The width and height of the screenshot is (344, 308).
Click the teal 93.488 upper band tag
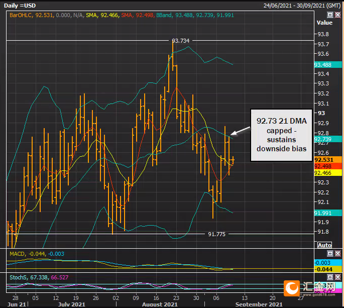click(322, 65)
